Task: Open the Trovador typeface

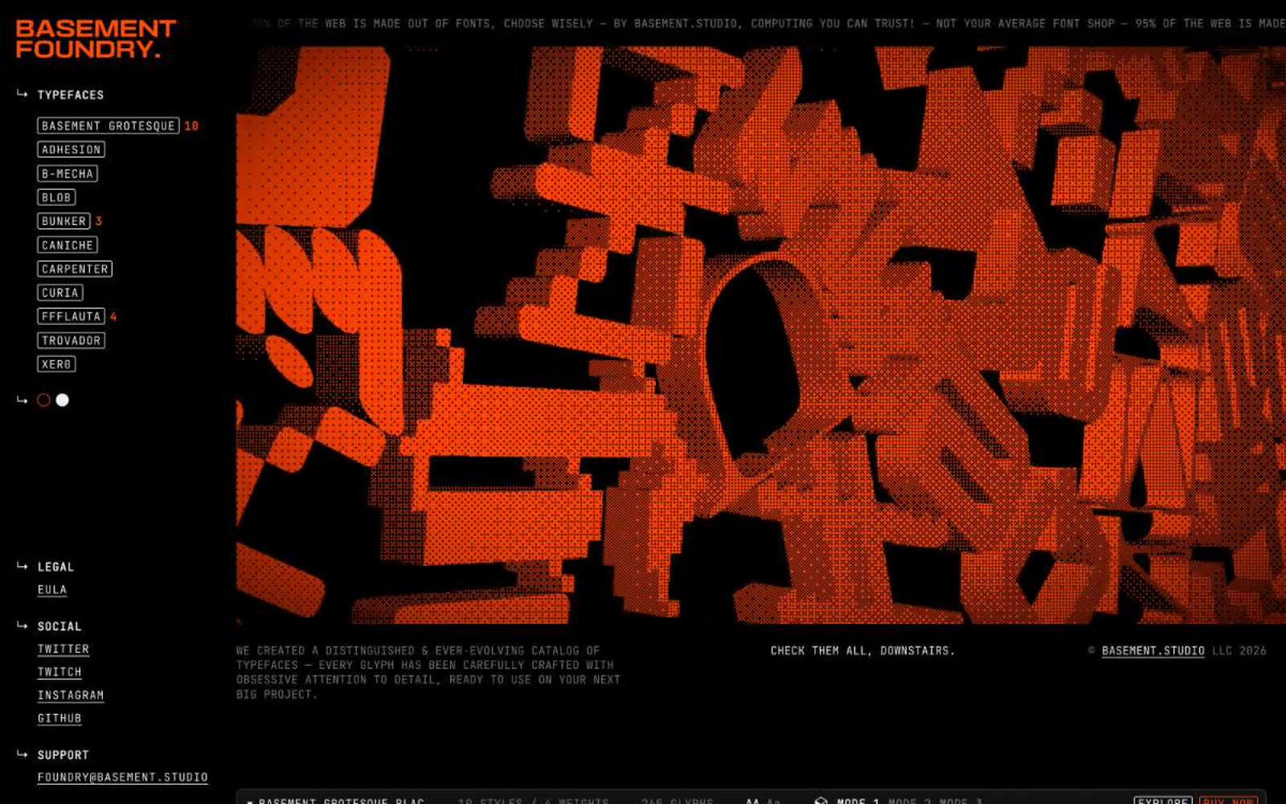Action: pos(71,340)
